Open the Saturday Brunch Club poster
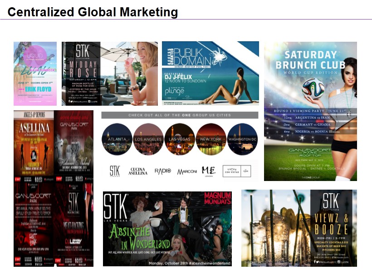This screenshot has width=372, height=279. pos(310,111)
